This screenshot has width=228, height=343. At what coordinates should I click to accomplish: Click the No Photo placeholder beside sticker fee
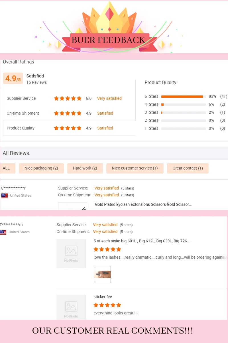pos(71,307)
